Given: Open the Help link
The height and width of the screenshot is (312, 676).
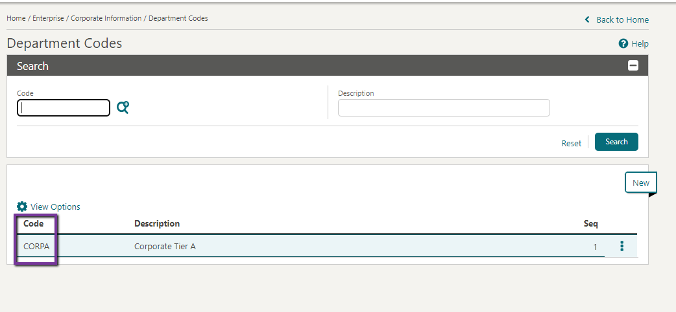Looking at the screenshot, I should point(640,43).
